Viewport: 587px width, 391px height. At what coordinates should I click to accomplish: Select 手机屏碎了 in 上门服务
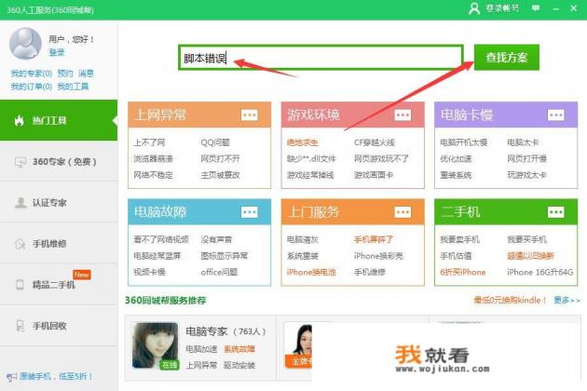[374, 239]
